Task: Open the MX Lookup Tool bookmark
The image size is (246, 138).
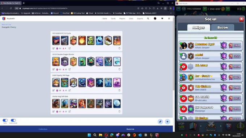Action: click(x=78, y=13)
